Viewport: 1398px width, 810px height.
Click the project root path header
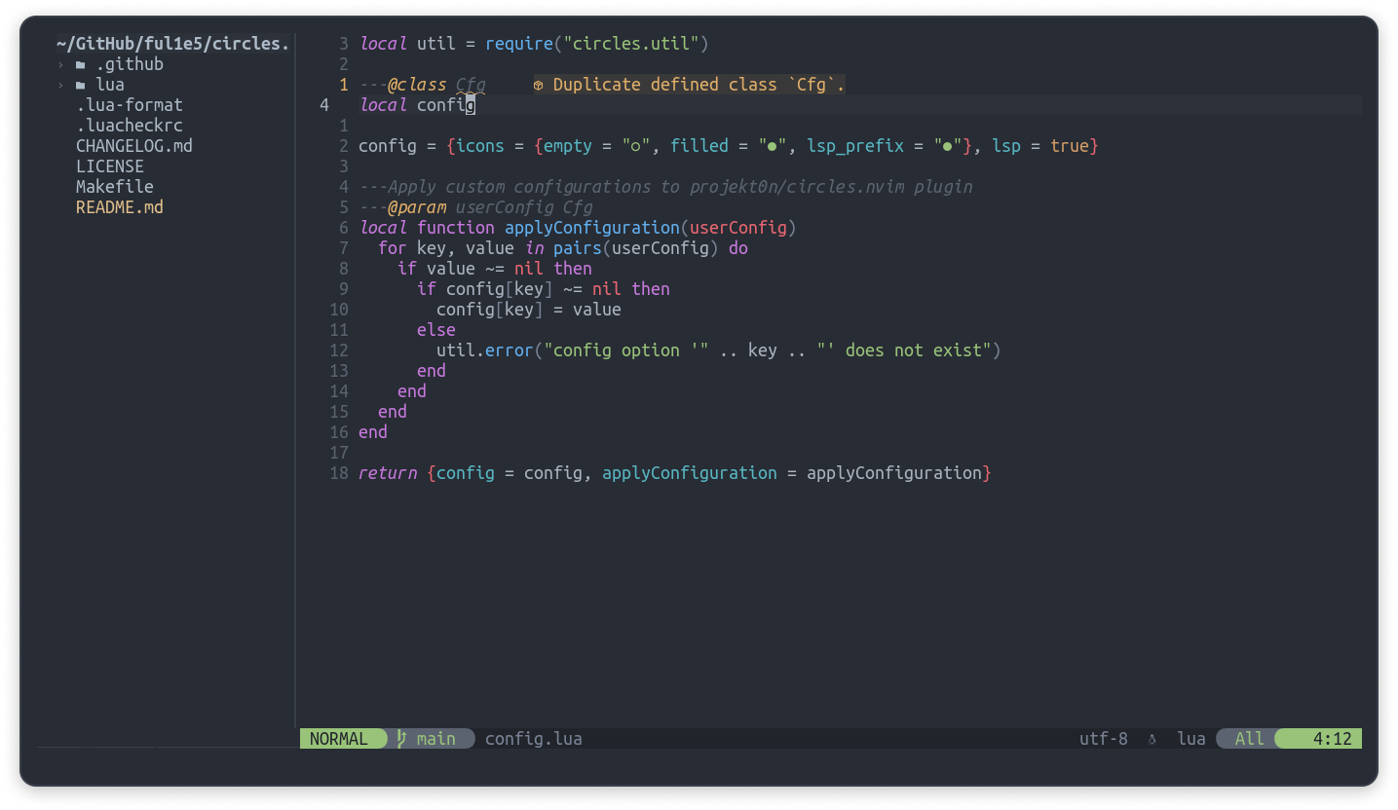click(173, 43)
